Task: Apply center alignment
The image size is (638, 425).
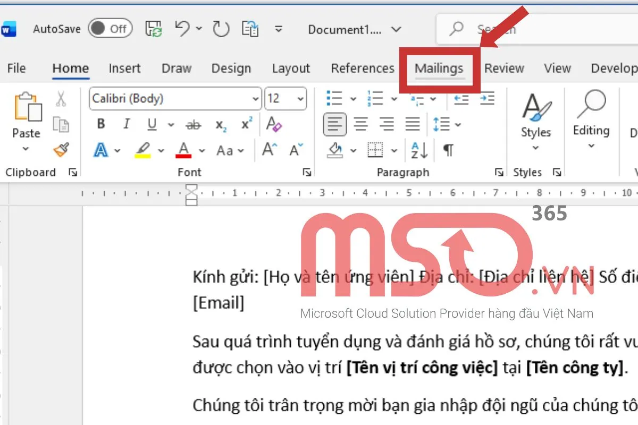Action: pos(360,124)
